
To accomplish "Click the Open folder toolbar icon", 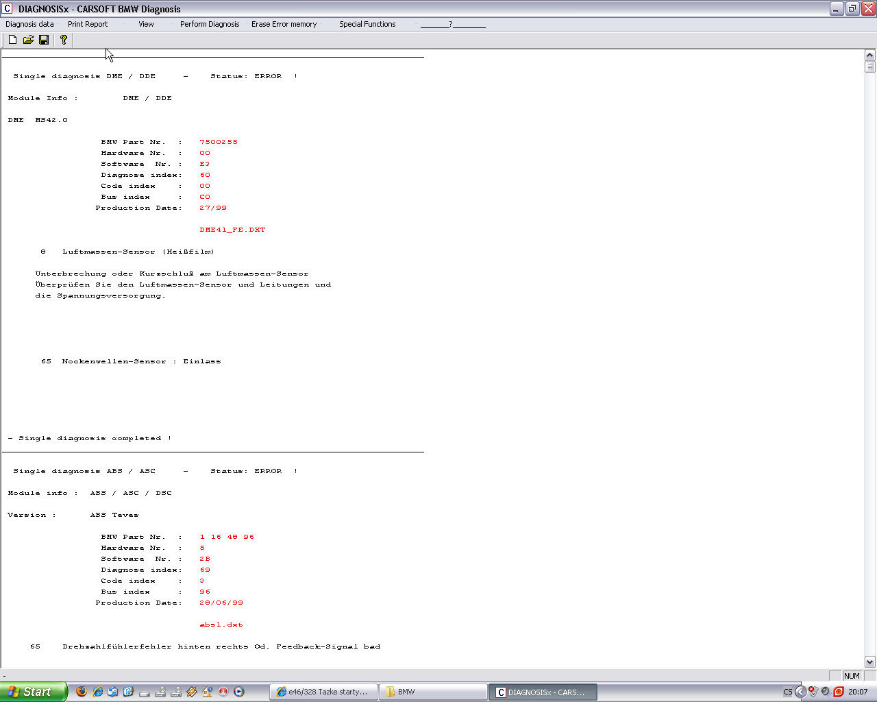I will click(x=28, y=40).
